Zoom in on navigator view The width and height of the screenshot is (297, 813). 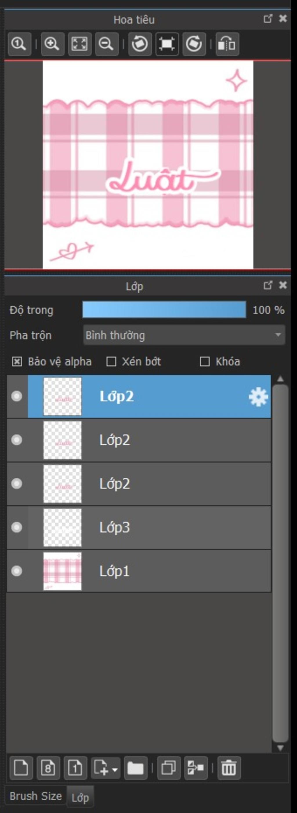pyautogui.click(x=52, y=44)
